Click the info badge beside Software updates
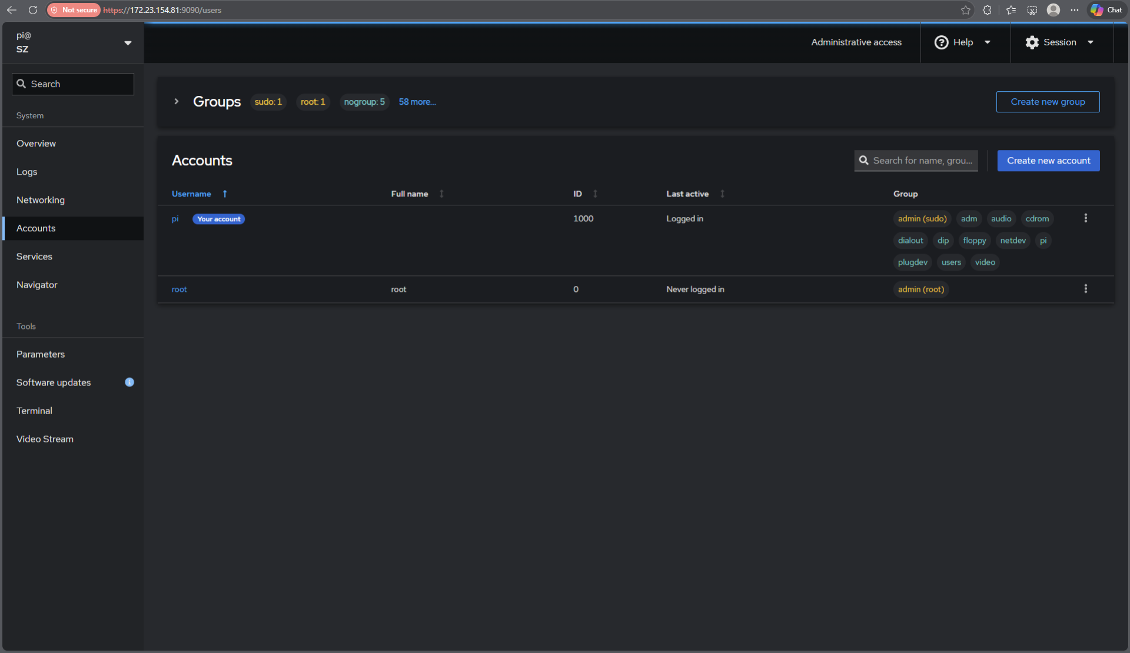1130x653 pixels. point(129,382)
